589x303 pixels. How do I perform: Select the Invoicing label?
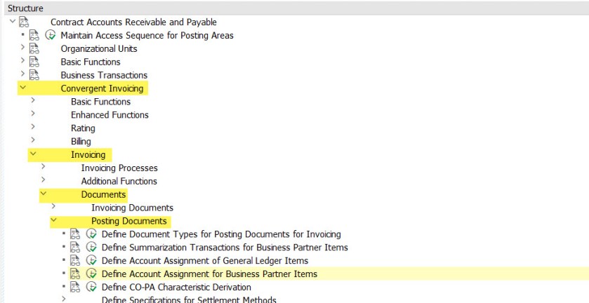[88, 155]
